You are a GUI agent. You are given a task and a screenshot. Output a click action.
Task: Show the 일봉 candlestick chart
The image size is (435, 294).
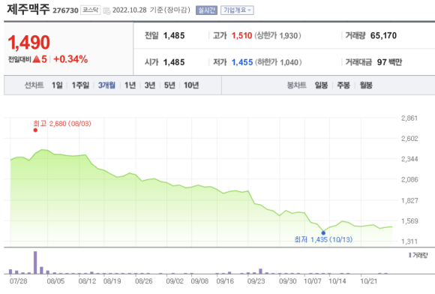click(321, 85)
